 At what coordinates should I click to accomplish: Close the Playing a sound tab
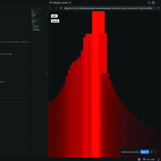70,3
